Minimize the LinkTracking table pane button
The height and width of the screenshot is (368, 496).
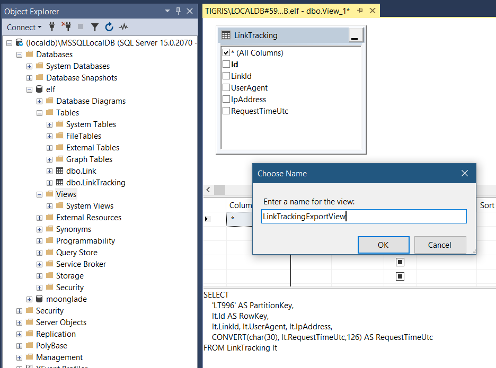pos(356,35)
